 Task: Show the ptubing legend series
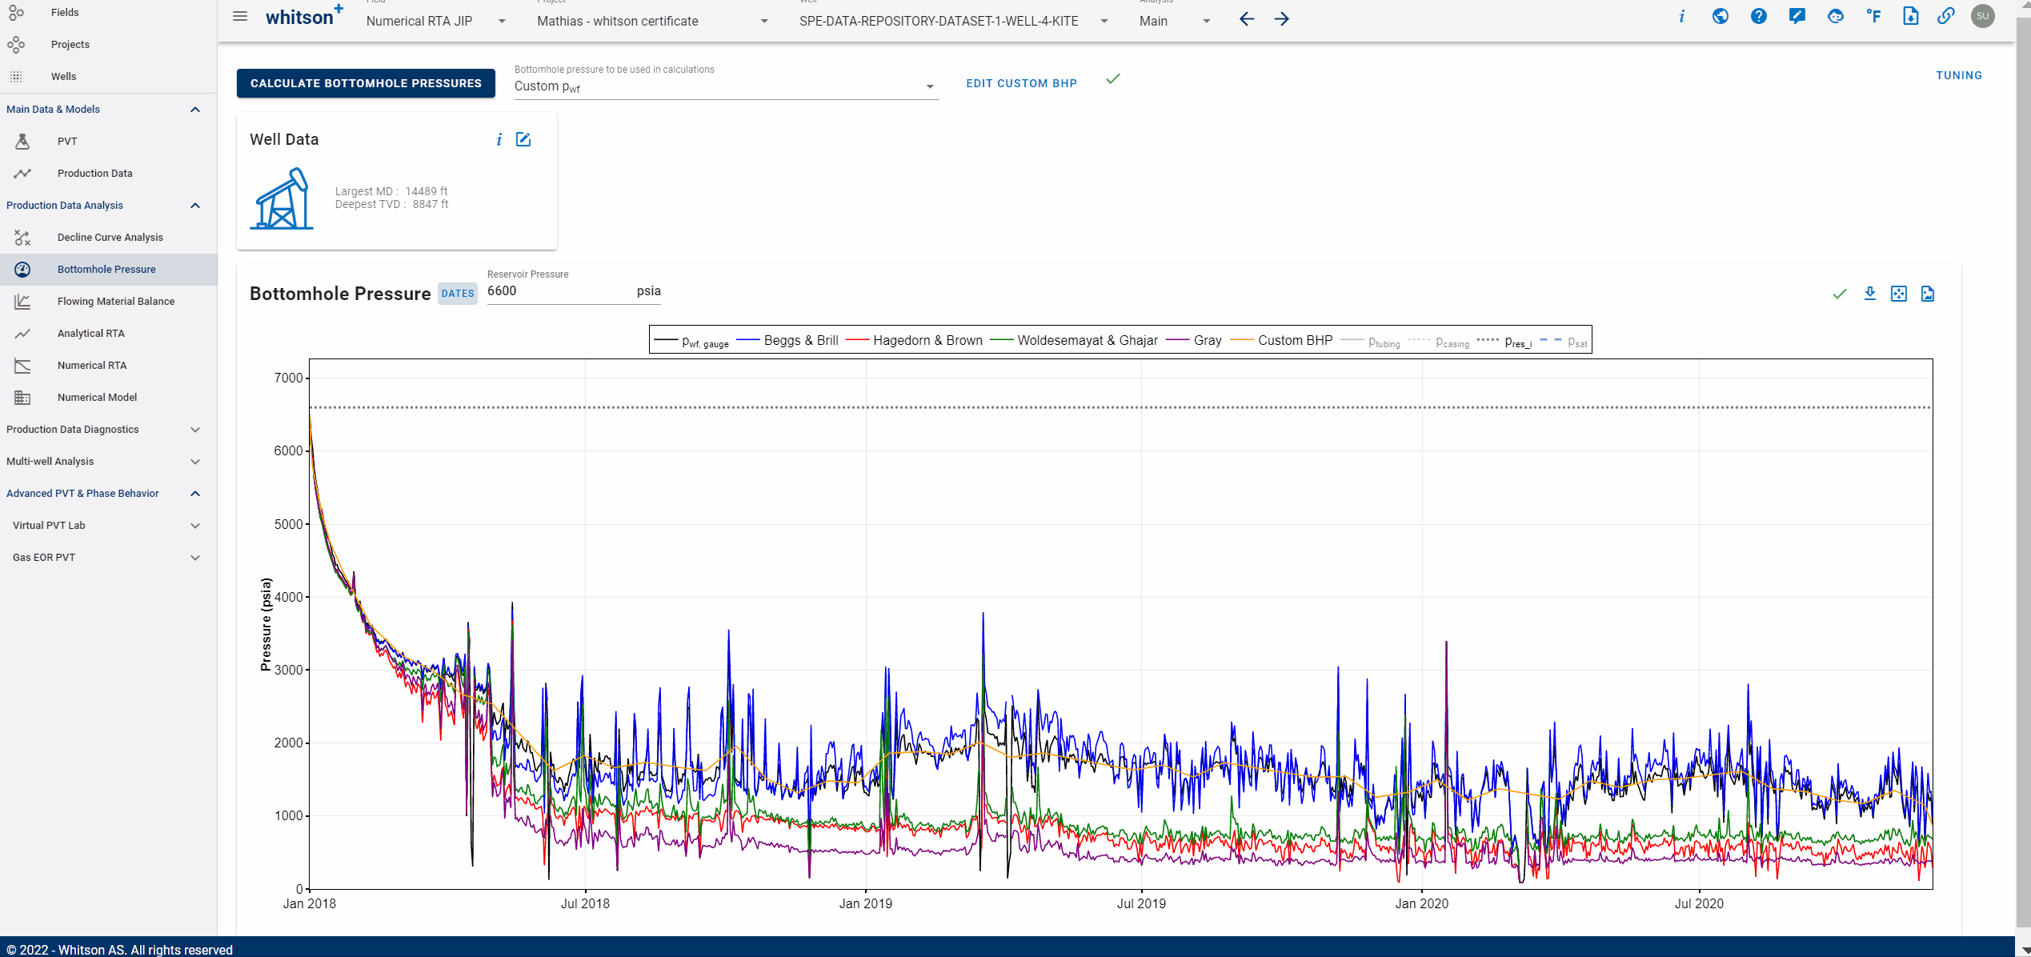[1371, 342]
